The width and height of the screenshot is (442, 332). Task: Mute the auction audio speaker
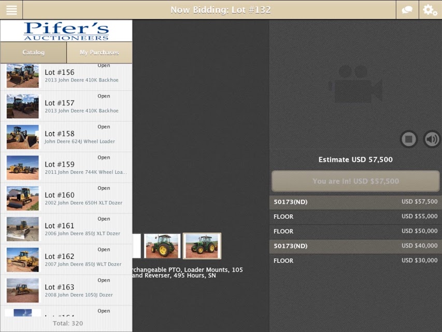[x=432, y=139]
